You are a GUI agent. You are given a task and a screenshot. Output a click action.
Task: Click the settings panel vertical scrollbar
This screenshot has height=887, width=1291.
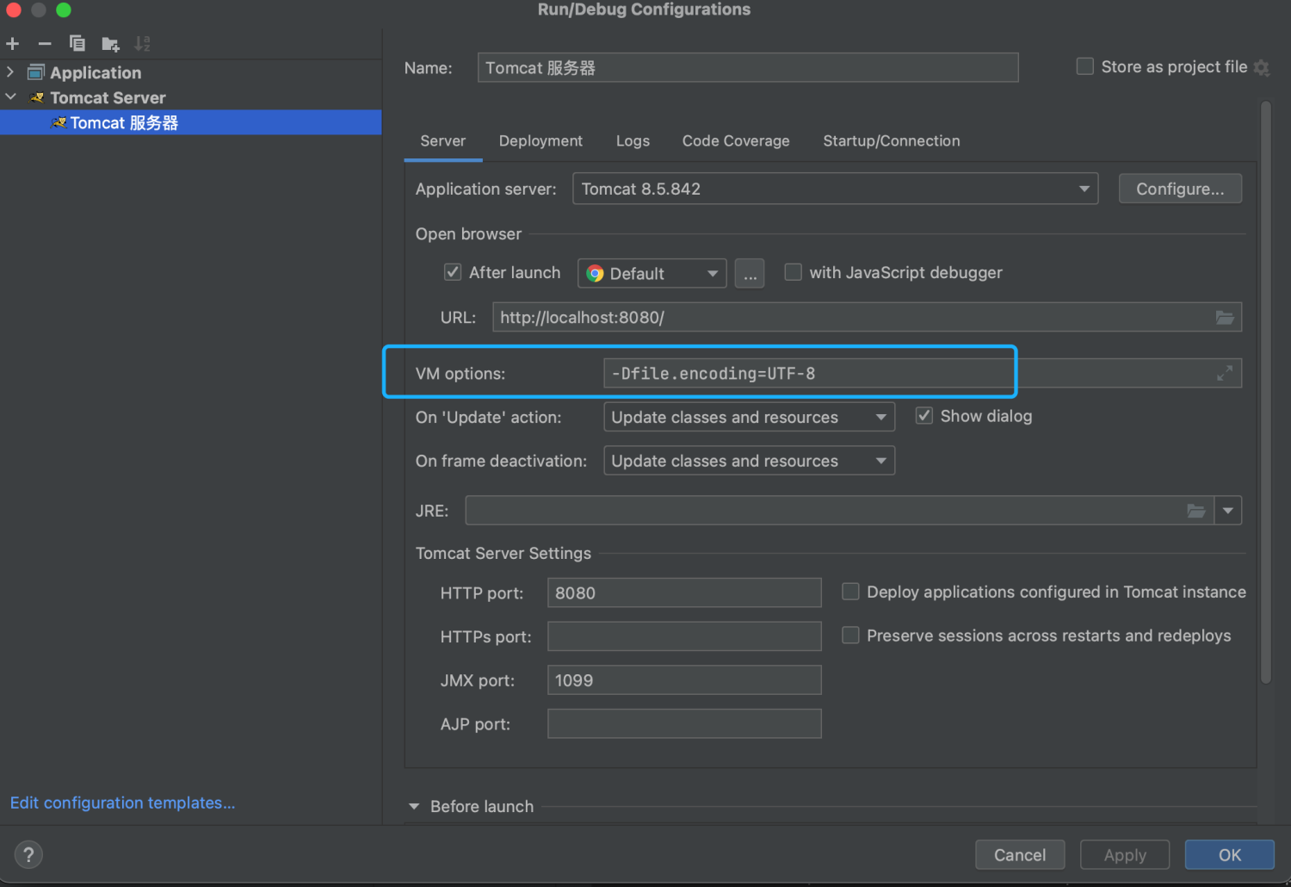point(1266,392)
